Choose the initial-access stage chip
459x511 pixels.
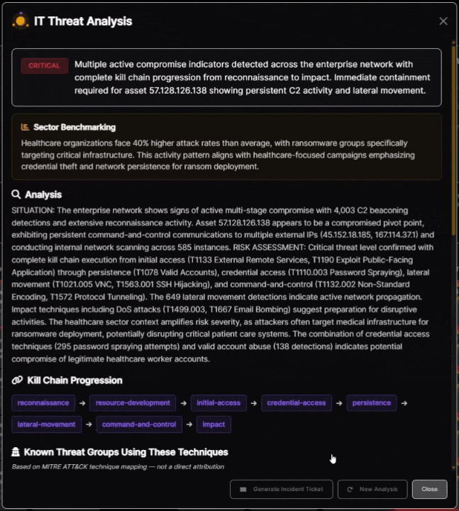click(x=219, y=403)
